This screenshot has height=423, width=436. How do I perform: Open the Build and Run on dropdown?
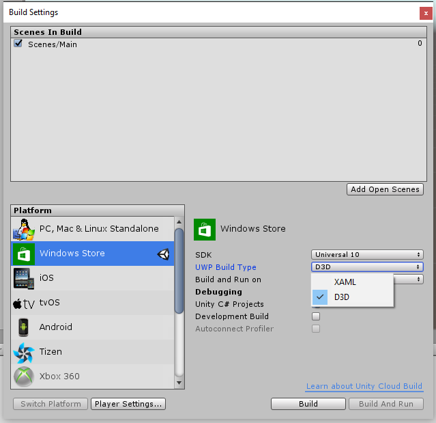(x=409, y=279)
